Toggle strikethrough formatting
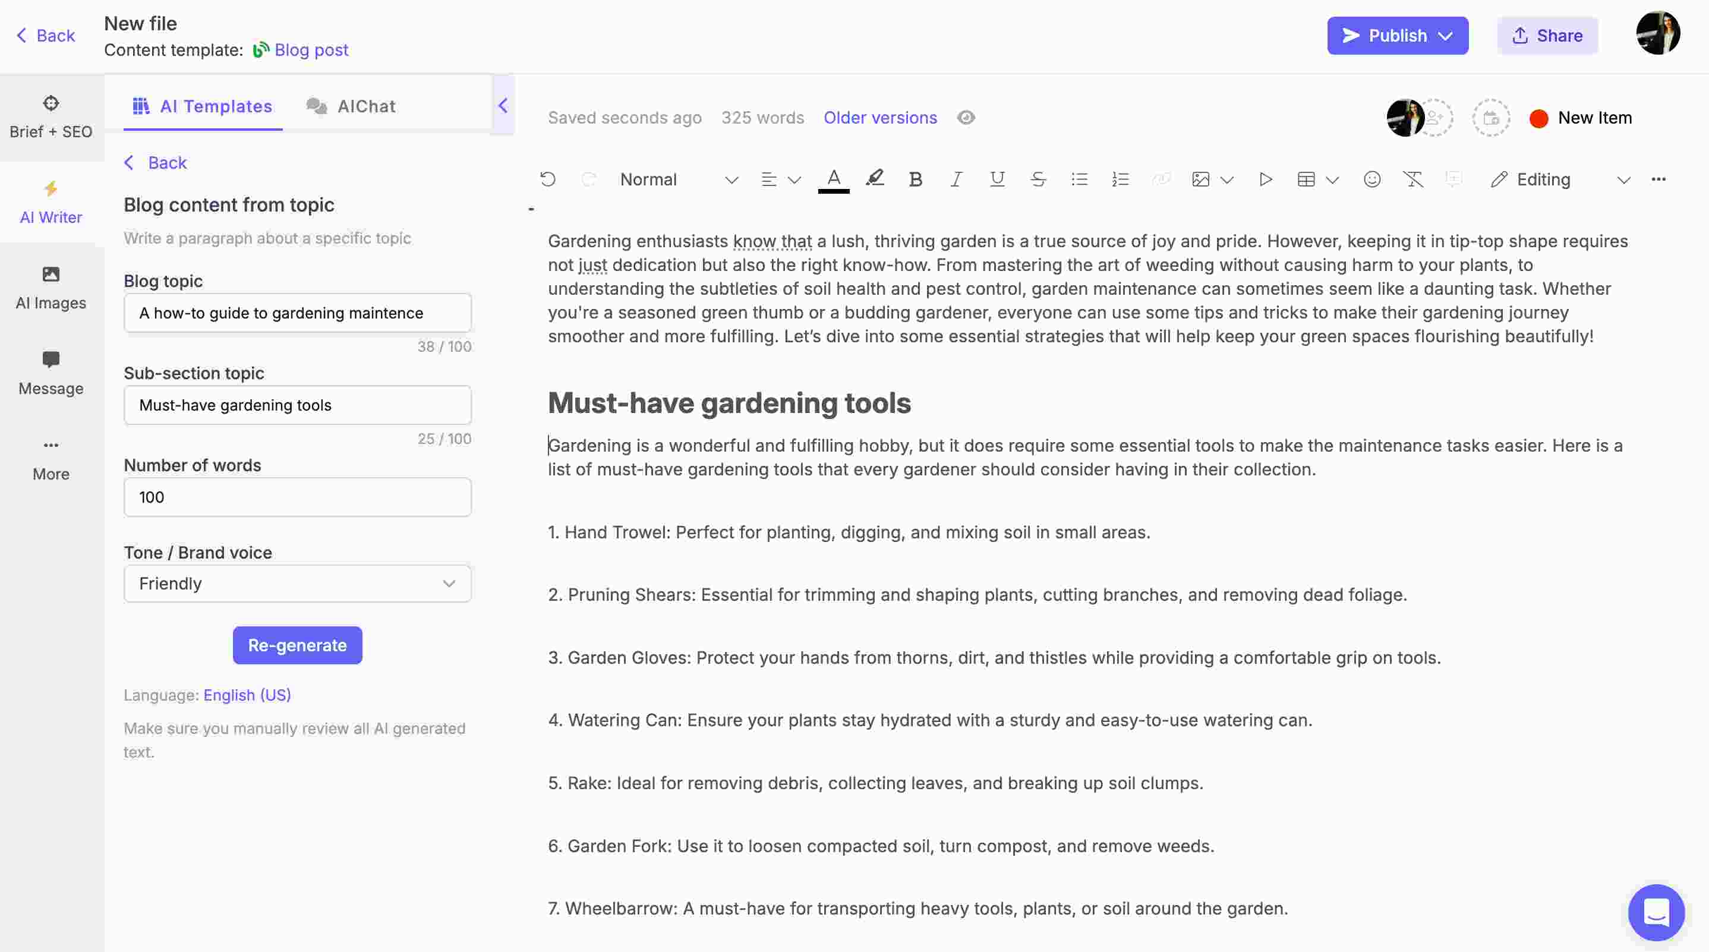 point(1038,179)
